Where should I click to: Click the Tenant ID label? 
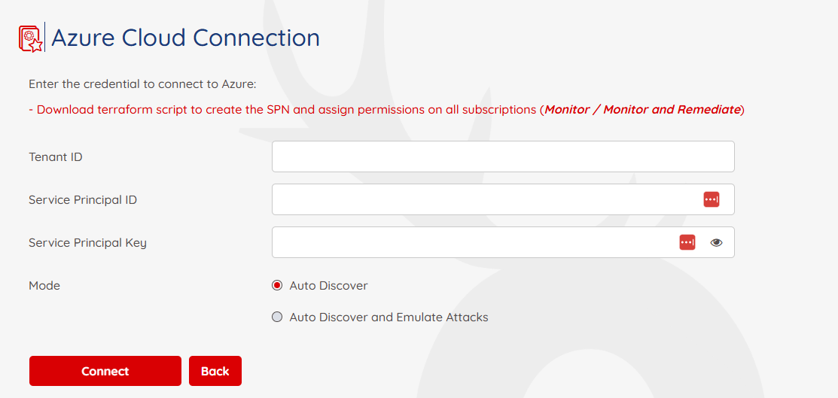[x=56, y=157]
